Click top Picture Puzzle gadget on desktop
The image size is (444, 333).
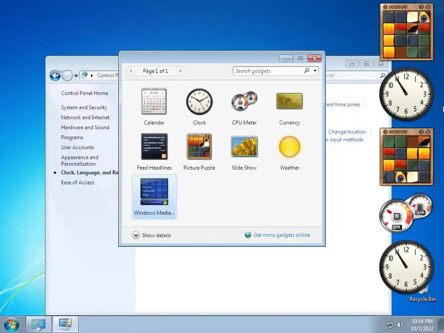407,32
